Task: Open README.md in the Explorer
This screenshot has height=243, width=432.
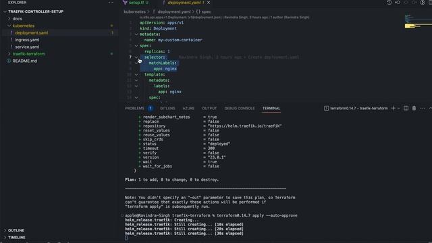Action: pos(24,61)
